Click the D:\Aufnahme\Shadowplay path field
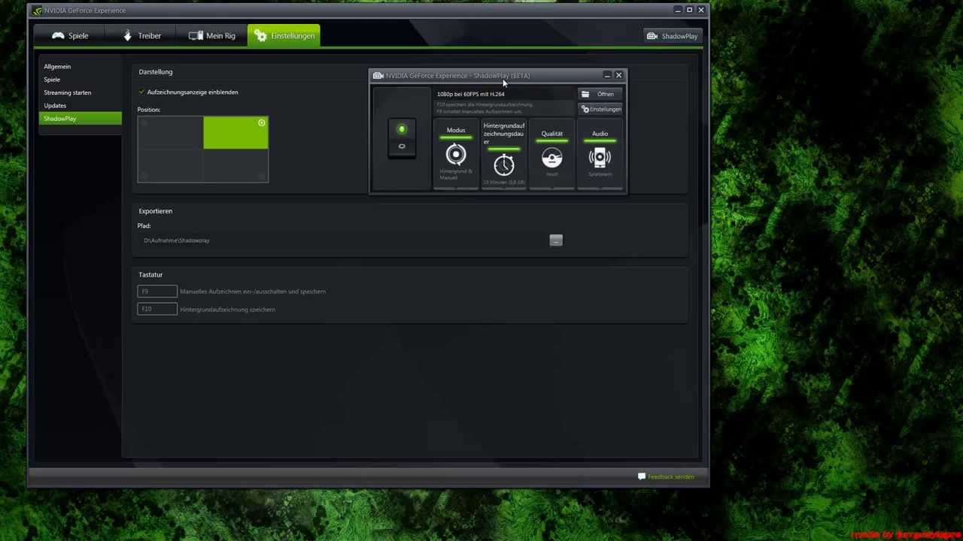Viewport: 963px width, 541px height. coord(342,240)
